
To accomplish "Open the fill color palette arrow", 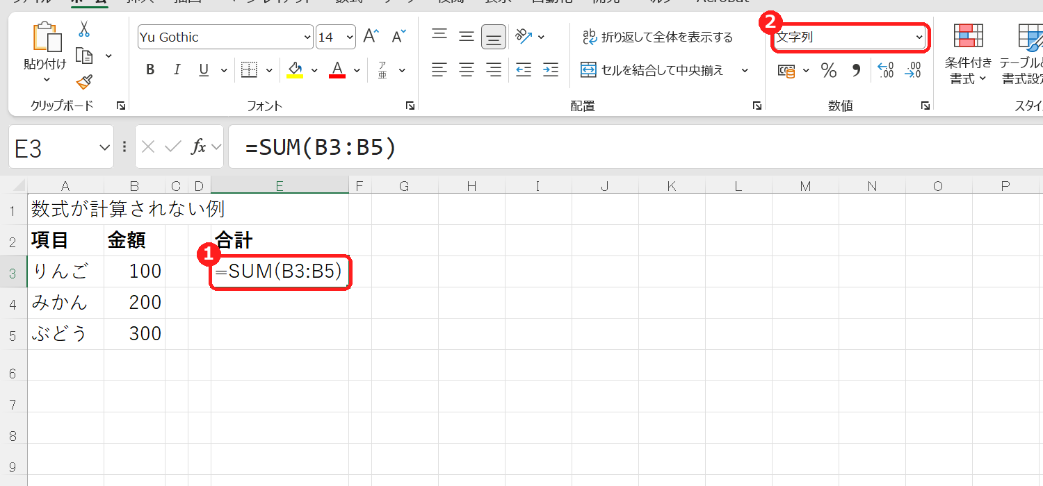I will click(314, 70).
